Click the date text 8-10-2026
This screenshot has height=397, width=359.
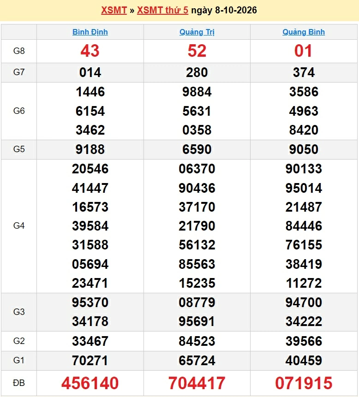pyautogui.click(x=236, y=10)
